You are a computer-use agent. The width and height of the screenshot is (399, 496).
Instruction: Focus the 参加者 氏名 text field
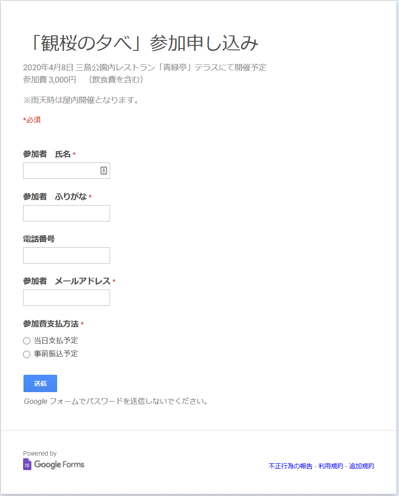[61, 171]
